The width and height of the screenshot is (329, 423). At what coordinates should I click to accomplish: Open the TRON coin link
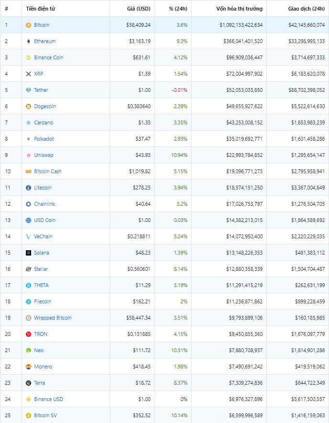click(x=41, y=334)
